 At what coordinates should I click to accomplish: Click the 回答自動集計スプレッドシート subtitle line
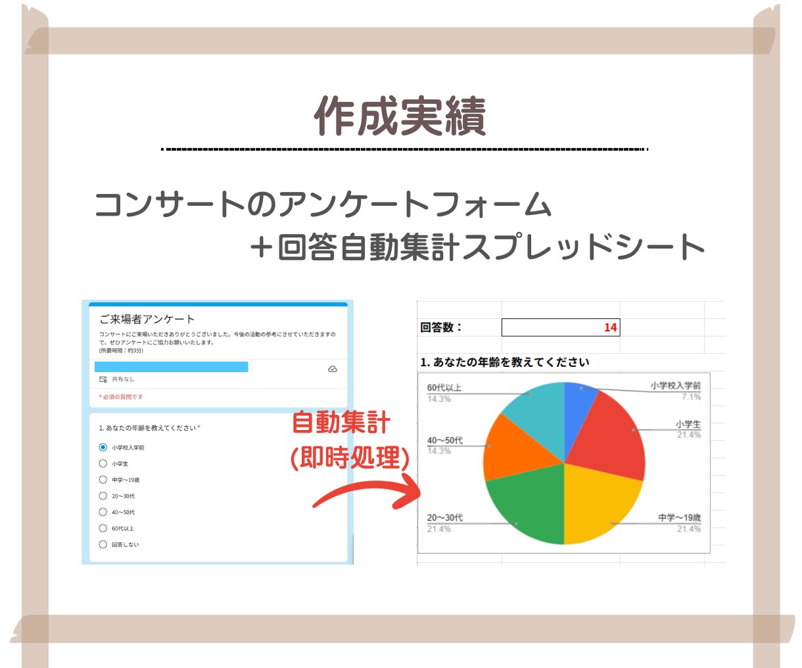point(477,247)
